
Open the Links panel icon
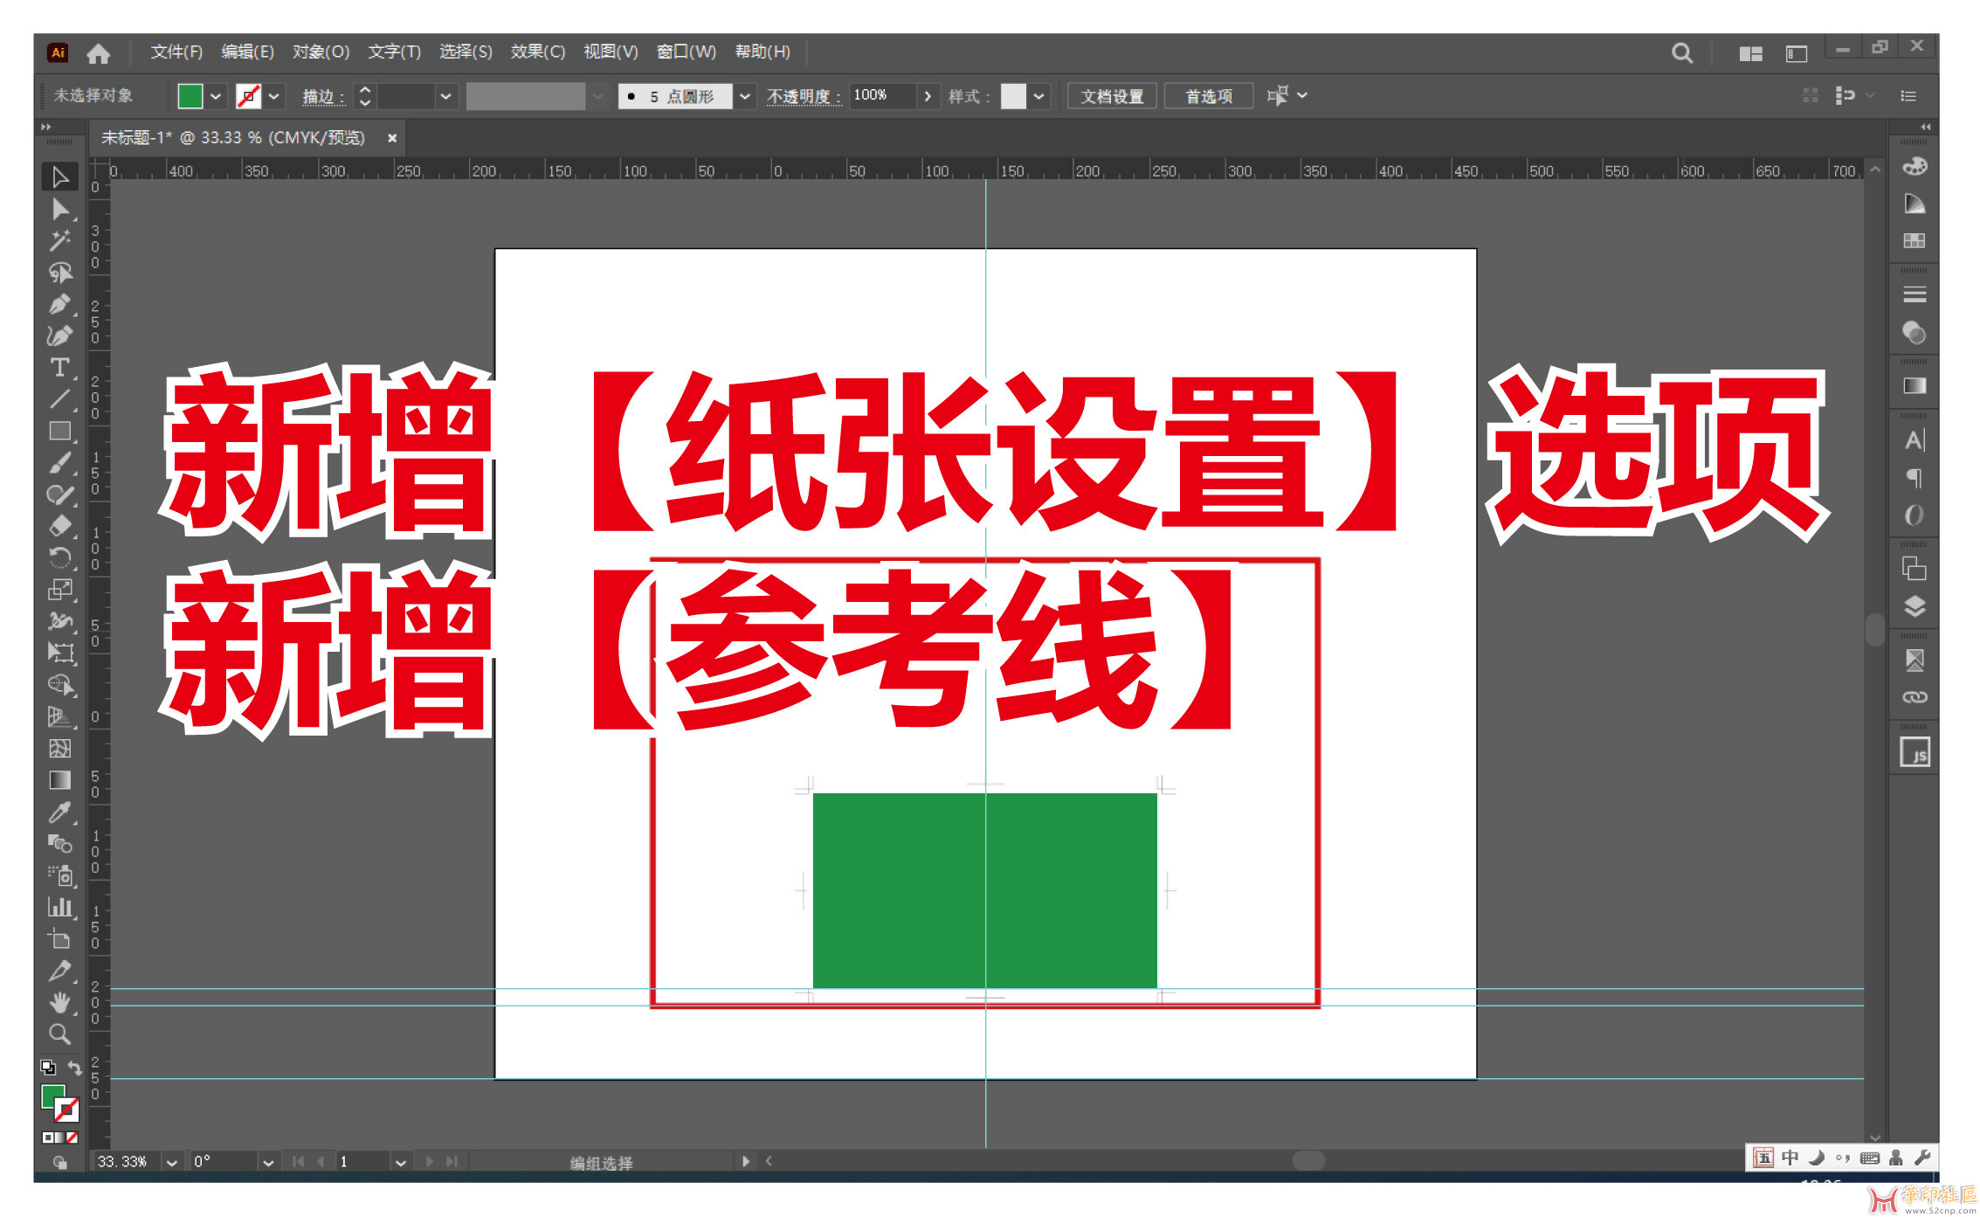tap(1914, 697)
